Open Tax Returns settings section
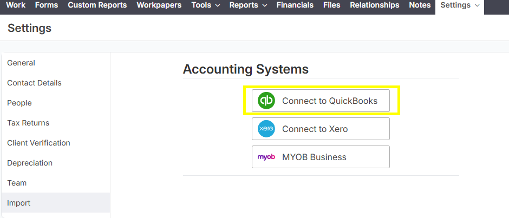Screen dimensions: 509x218 pyautogui.click(x=56, y=123)
